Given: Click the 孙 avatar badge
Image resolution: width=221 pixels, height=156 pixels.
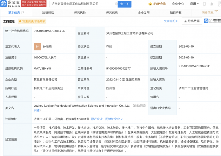Looking at the screenshot, I should coord(37,47).
